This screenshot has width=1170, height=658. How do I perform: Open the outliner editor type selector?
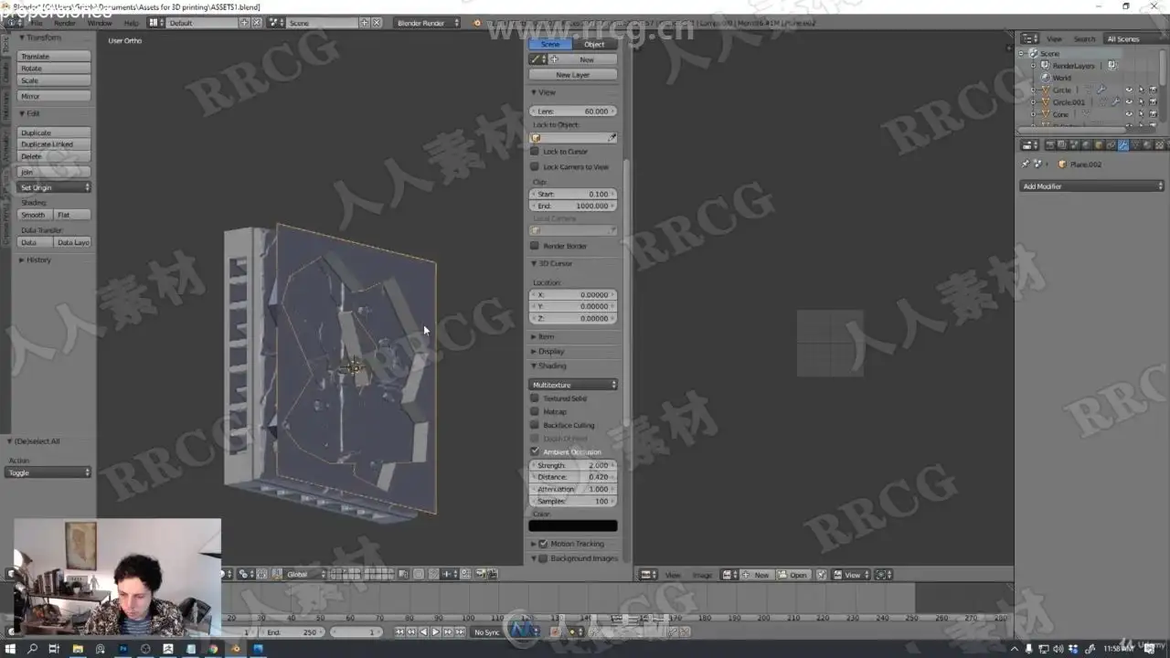(x=1030, y=38)
